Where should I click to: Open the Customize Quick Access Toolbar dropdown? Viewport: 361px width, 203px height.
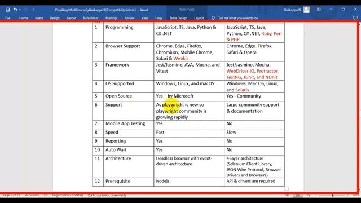[33, 10]
